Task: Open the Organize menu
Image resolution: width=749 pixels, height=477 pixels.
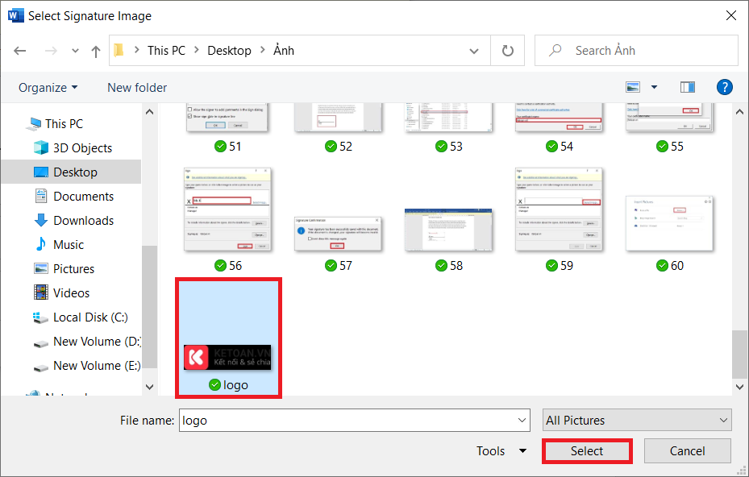Action: coord(48,88)
